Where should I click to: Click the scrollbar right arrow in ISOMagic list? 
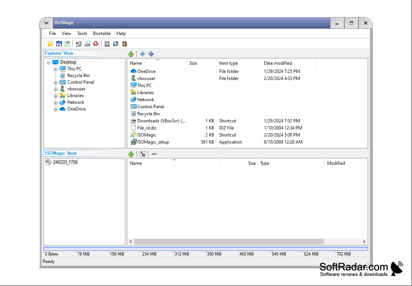pos(364,242)
